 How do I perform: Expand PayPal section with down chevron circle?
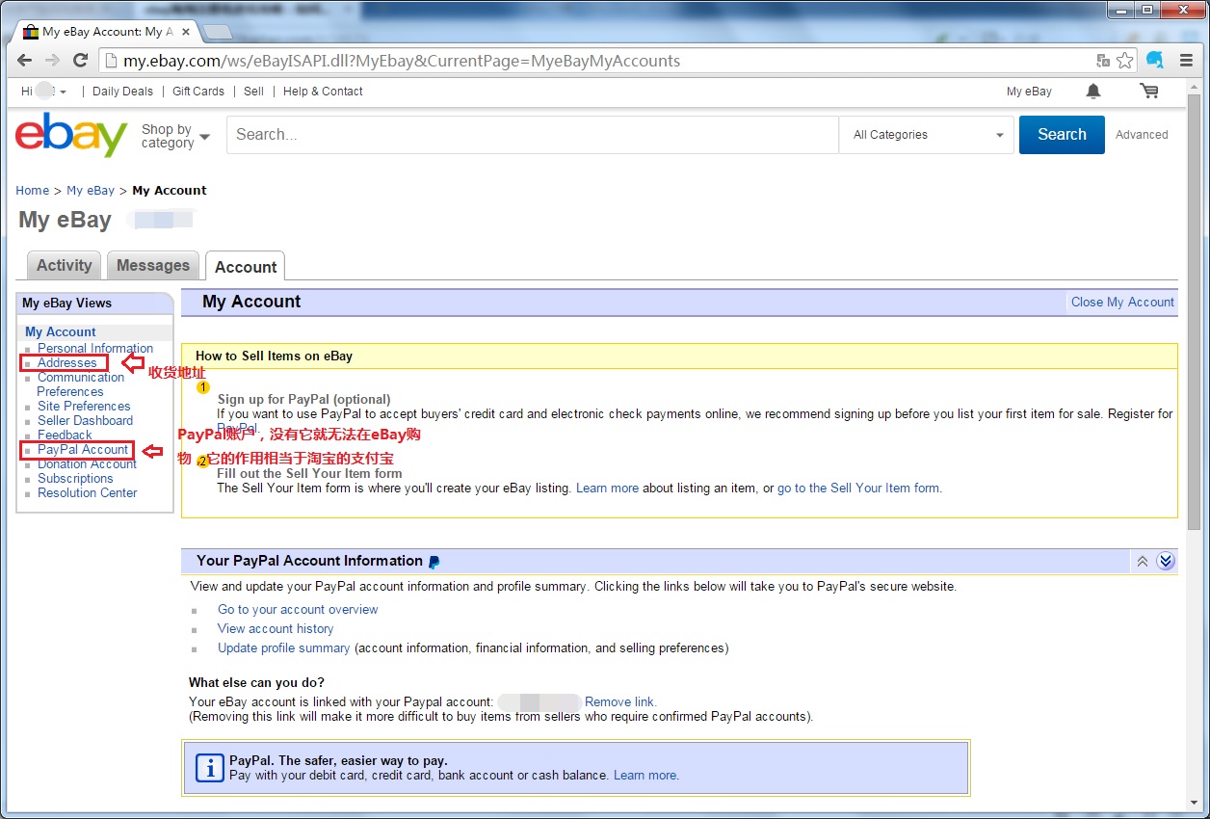click(x=1166, y=562)
